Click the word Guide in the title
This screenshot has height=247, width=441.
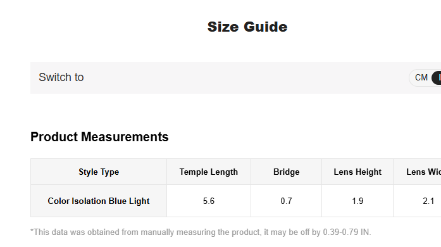(x=266, y=27)
